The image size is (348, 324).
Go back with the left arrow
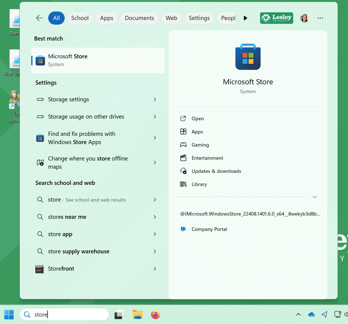(39, 18)
